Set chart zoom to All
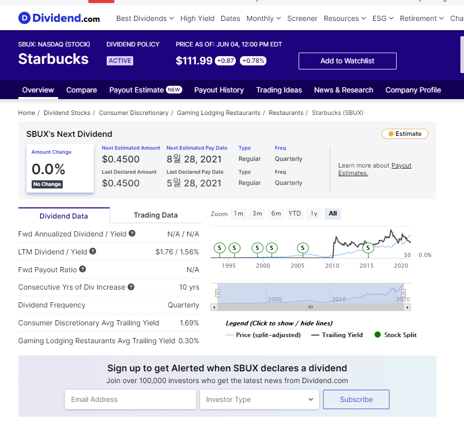This screenshot has height=427, width=464. [333, 213]
